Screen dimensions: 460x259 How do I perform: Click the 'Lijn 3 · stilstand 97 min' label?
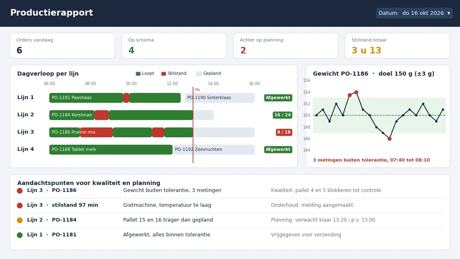point(62,205)
